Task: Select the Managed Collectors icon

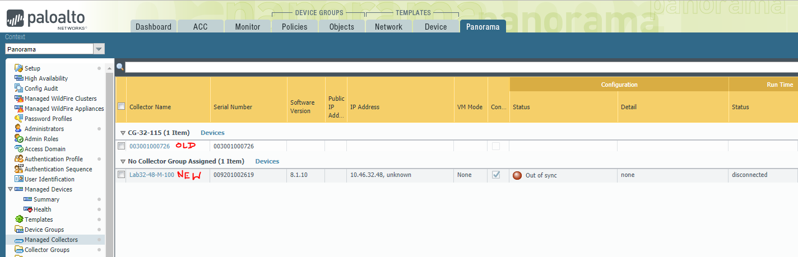Action: click(x=19, y=240)
